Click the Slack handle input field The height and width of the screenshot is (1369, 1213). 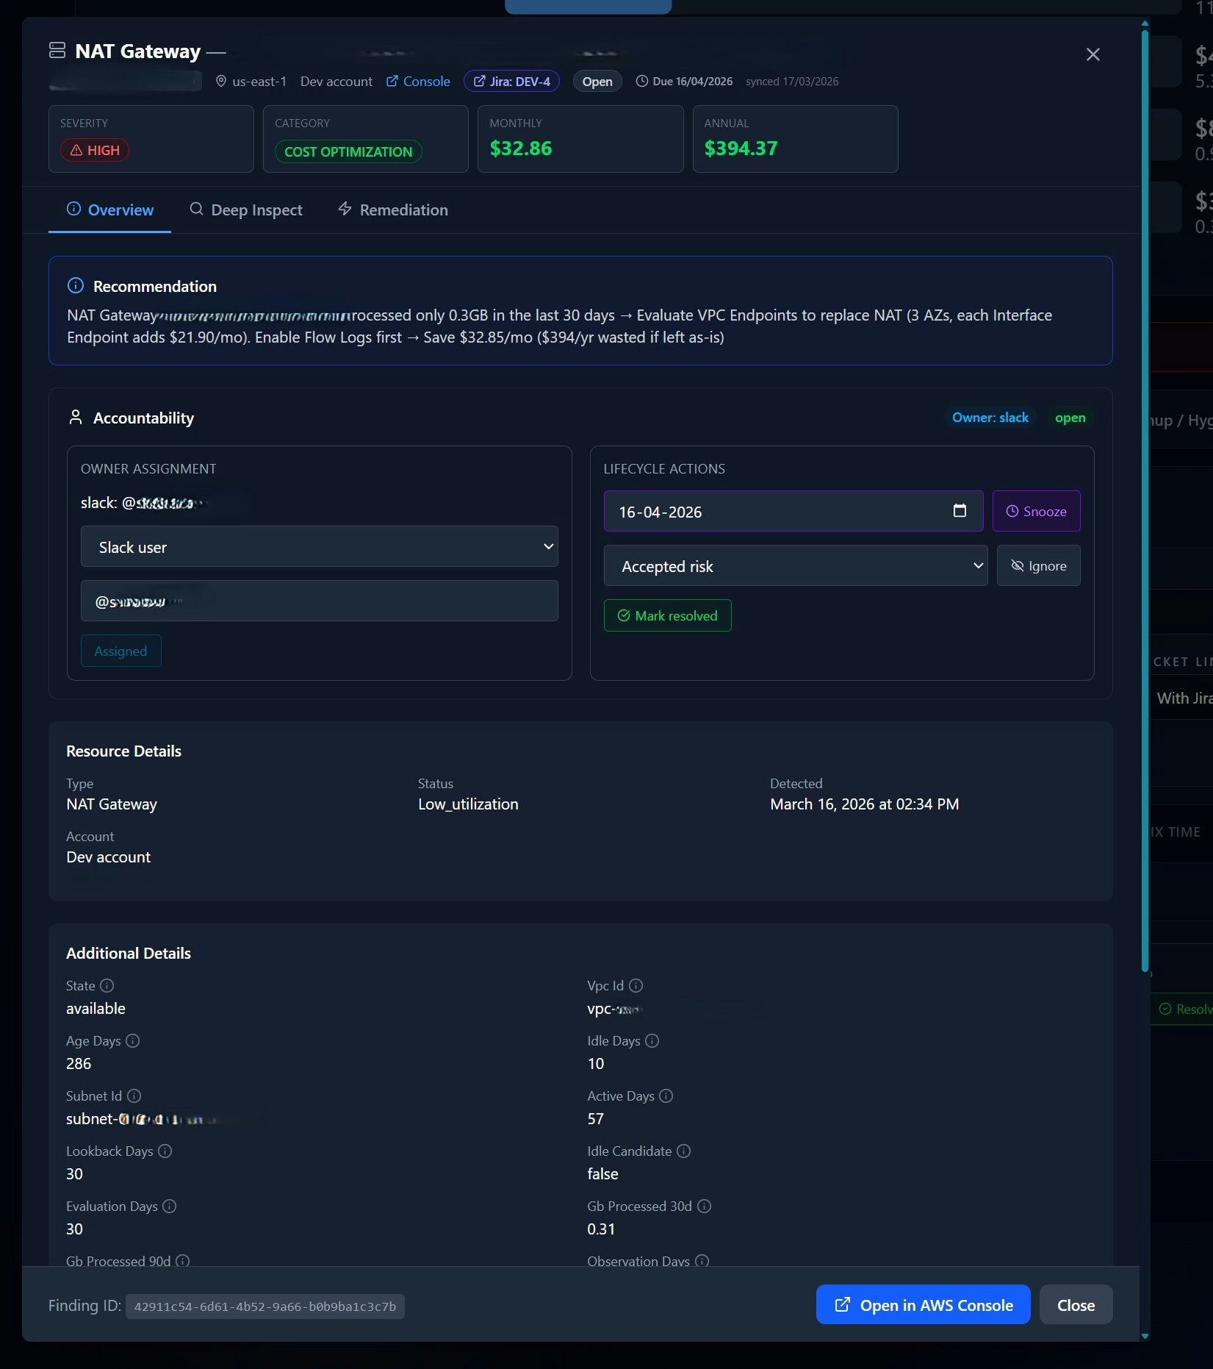coord(320,601)
